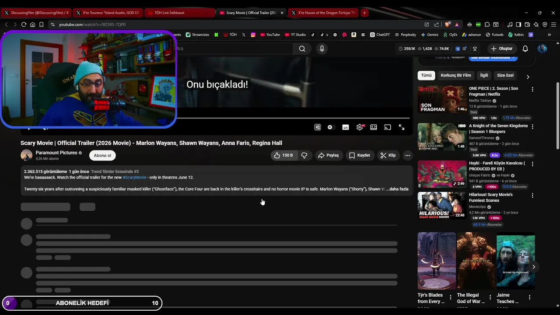Click the address bar with the YouTube URL
This screenshot has height=315, width=560.
(x=236, y=24)
